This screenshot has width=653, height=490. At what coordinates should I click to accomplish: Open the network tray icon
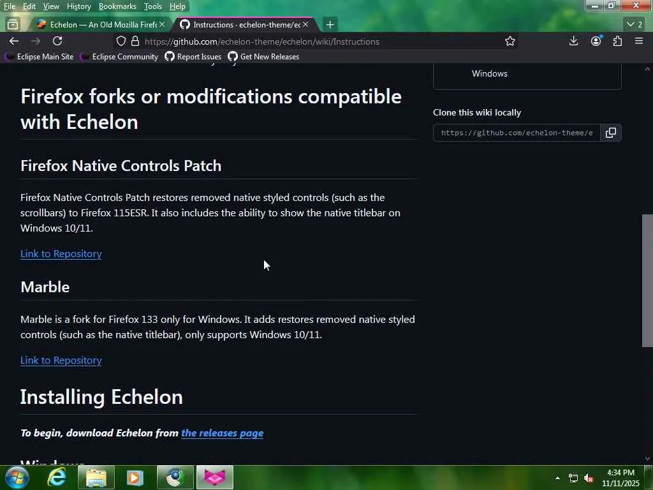click(x=573, y=478)
